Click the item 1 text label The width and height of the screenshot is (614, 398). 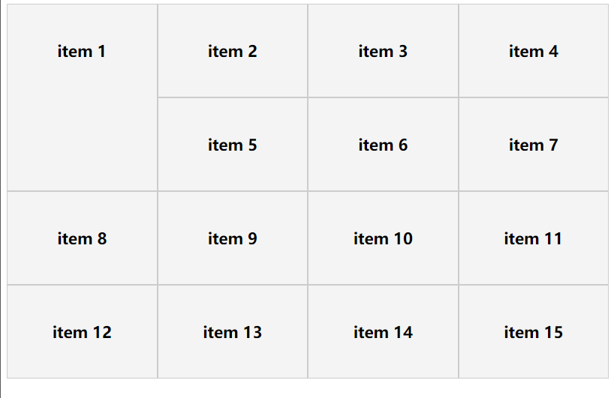[x=82, y=51]
